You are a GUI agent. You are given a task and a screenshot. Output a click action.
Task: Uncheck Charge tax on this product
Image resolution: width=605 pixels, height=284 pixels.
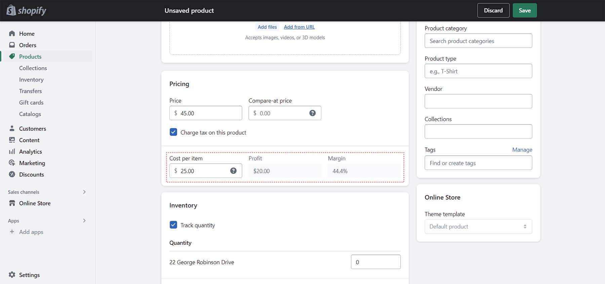tap(173, 132)
